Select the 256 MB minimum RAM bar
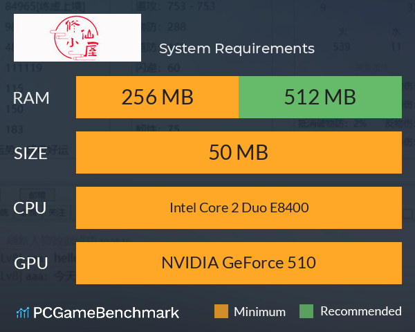Screen dimensions: 415x332 (157, 97)
